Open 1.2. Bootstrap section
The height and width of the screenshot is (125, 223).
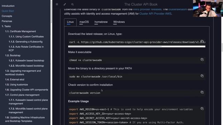[x=13, y=56]
